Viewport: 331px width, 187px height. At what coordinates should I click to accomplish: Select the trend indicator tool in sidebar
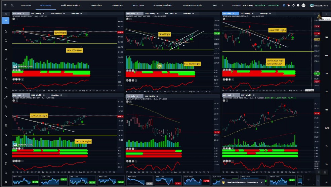click(6, 59)
